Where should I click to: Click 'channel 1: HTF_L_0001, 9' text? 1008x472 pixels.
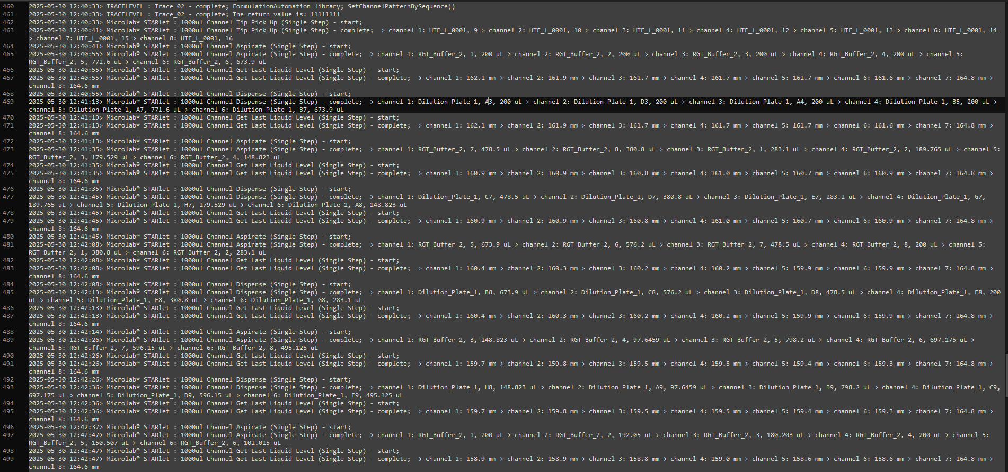(x=433, y=30)
